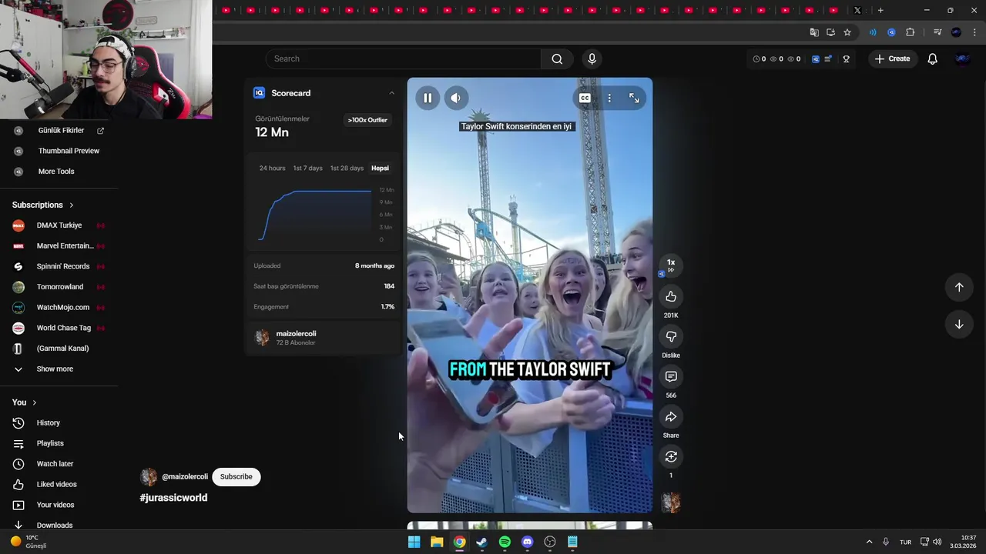Open the Tomorrowland subscription
Screen dimensions: 986x554
click(x=59, y=287)
